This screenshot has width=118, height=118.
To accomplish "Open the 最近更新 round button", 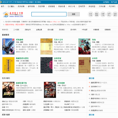I will coord(97,14).
